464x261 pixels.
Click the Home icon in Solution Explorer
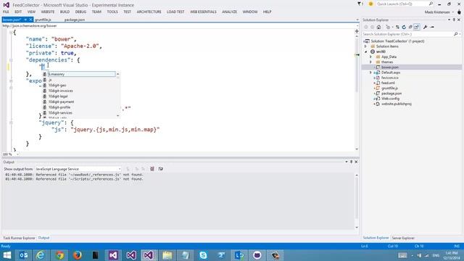click(378, 27)
